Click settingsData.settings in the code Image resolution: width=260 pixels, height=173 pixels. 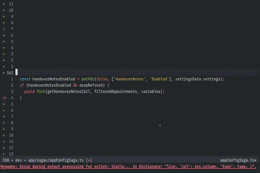(x=198, y=79)
